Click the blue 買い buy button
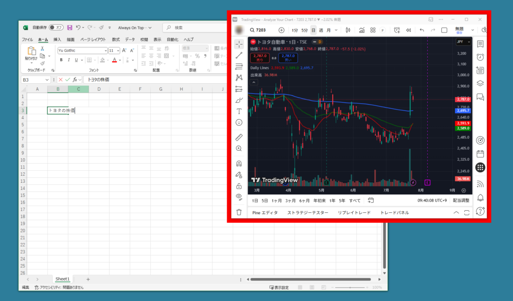Screen dimensions: 513x301 click(x=288, y=58)
